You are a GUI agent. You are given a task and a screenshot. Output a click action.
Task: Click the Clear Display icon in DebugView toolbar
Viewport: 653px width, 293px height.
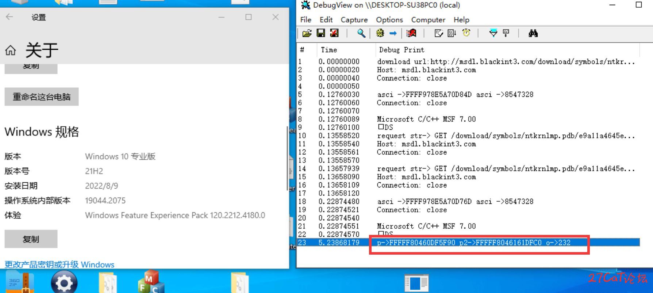(412, 33)
